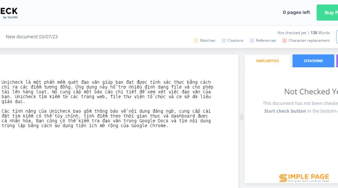Screen dimensions: 338x188
Task: Click the 'Character replacement' legend label
Action: (x=309, y=41)
